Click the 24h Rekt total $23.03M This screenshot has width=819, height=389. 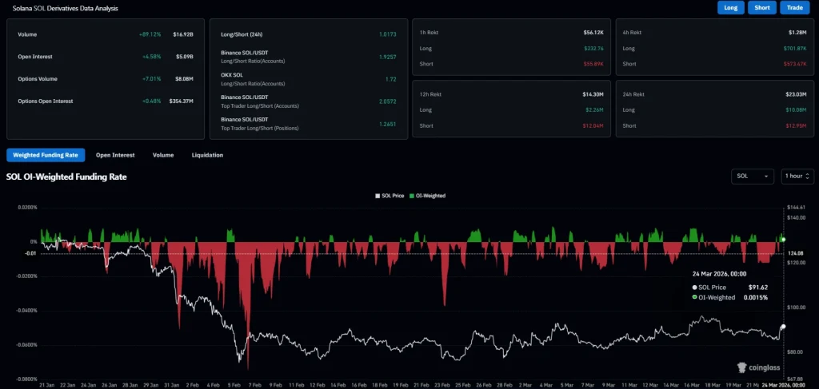[797, 94]
